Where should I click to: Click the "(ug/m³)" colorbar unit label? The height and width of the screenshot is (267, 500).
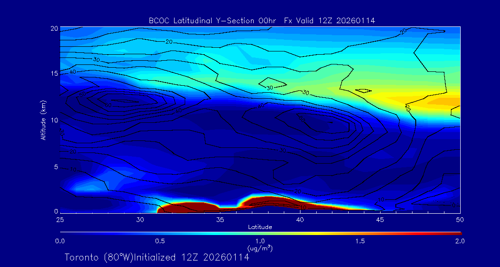click(x=260, y=248)
